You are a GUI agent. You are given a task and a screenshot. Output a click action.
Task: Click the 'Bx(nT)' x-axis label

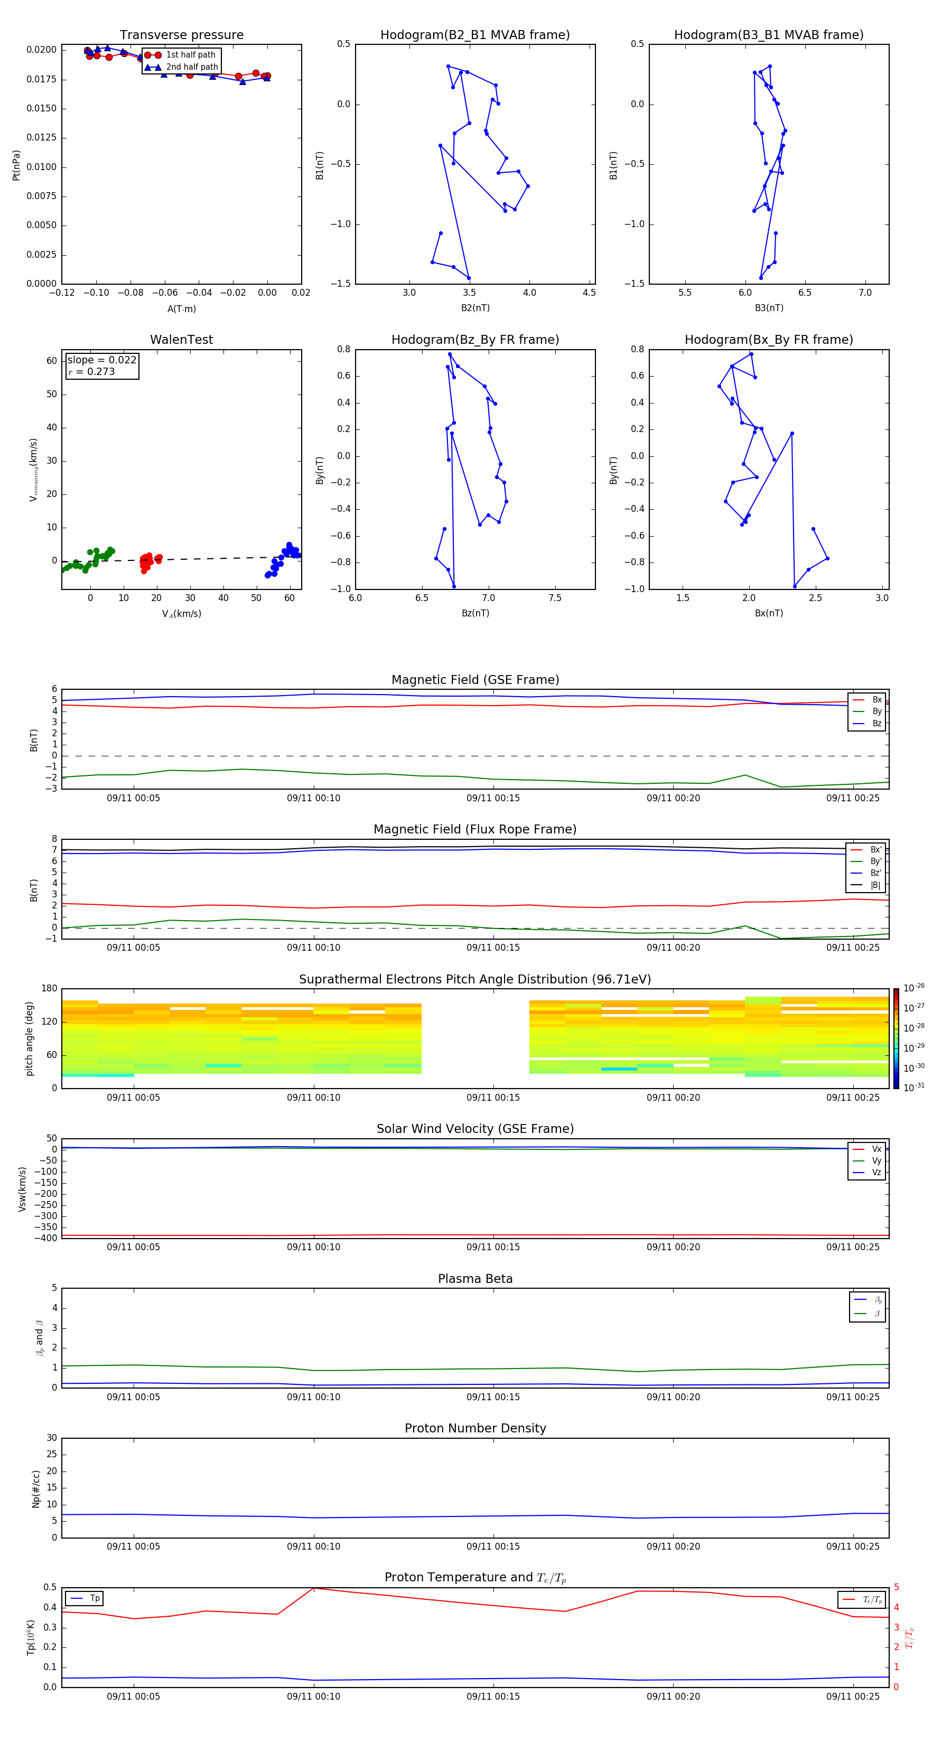(x=769, y=614)
